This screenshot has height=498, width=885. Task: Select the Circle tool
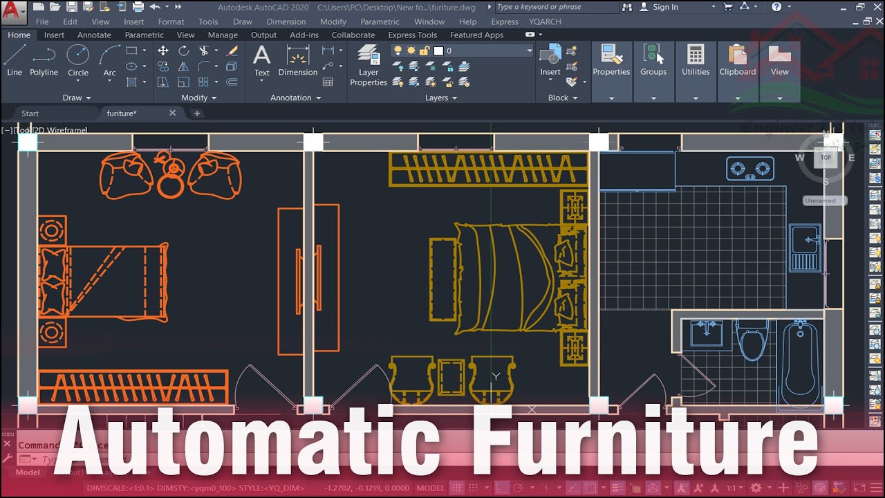77,60
